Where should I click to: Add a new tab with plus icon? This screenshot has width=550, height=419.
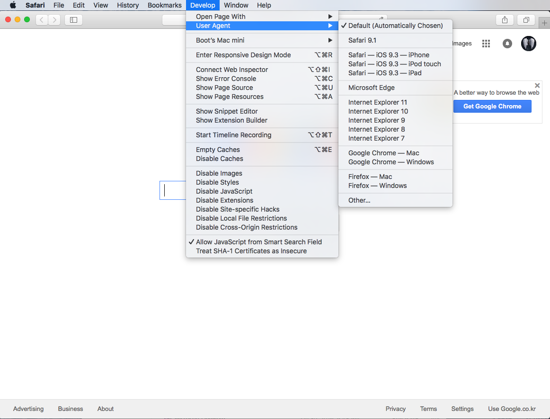[x=544, y=23]
